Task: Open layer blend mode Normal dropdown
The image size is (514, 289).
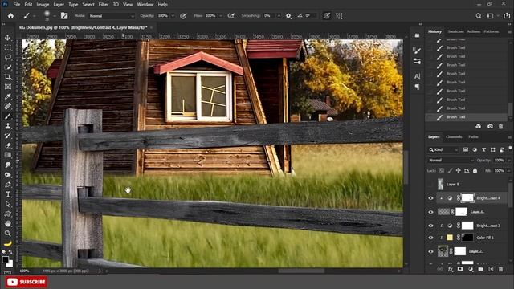Action: point(451,161)
